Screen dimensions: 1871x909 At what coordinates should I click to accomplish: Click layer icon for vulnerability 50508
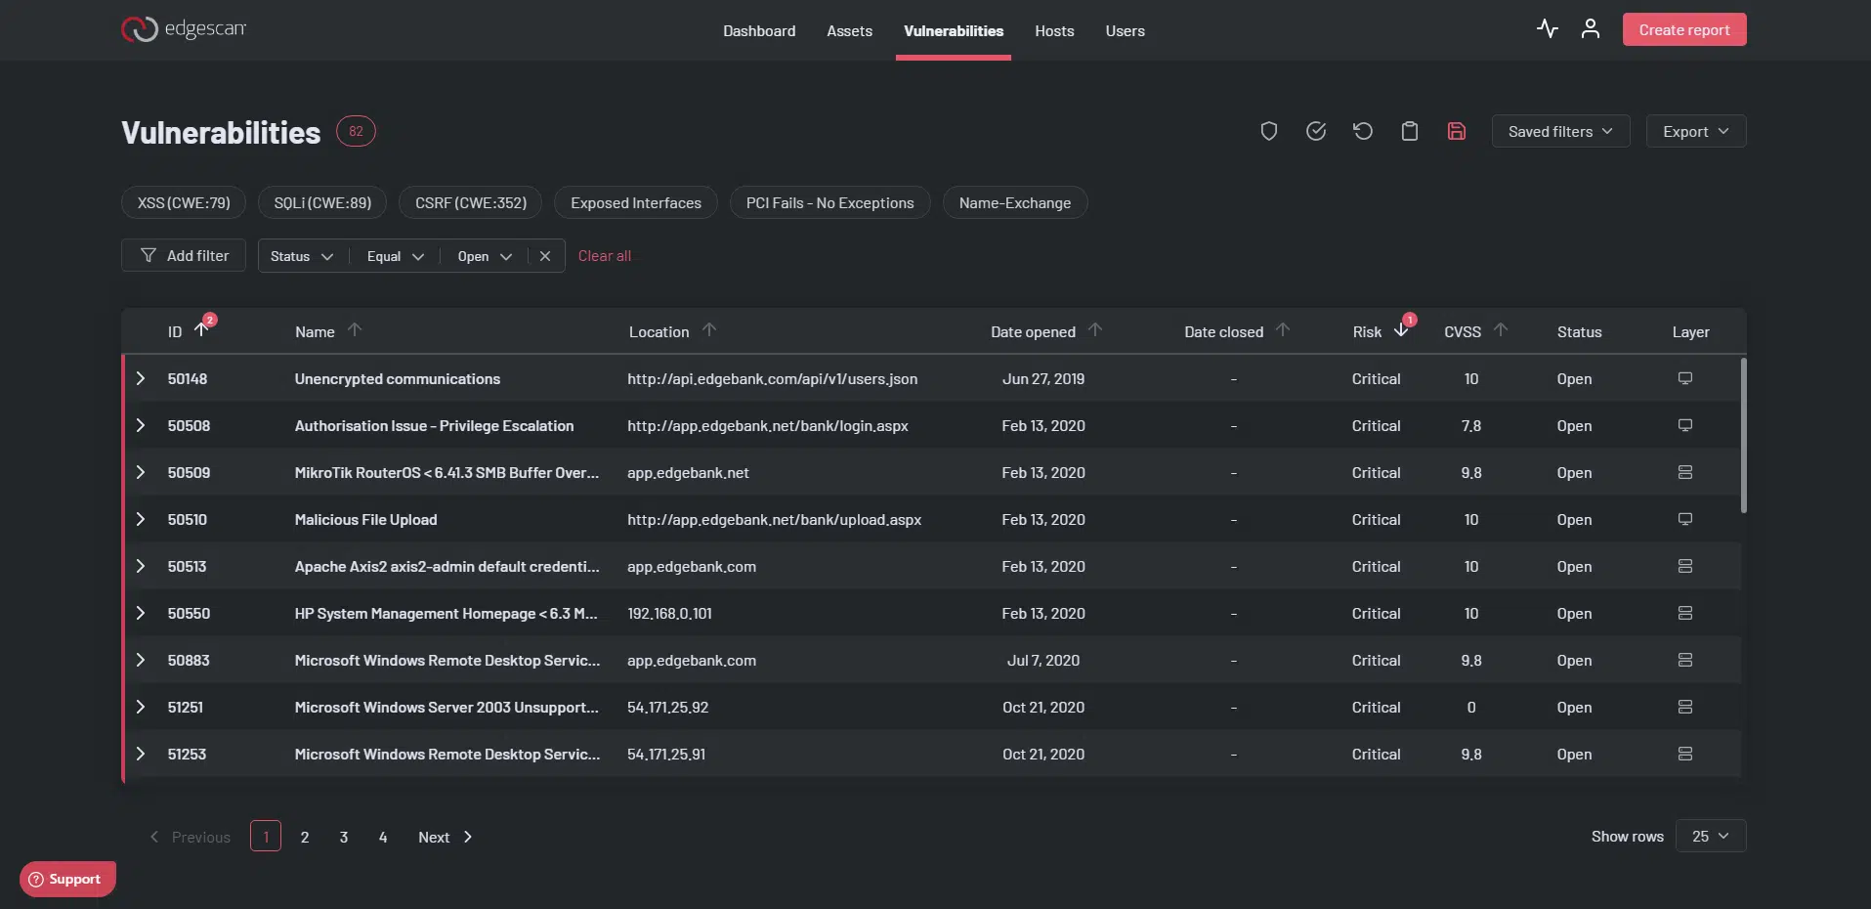[1685, 425]
